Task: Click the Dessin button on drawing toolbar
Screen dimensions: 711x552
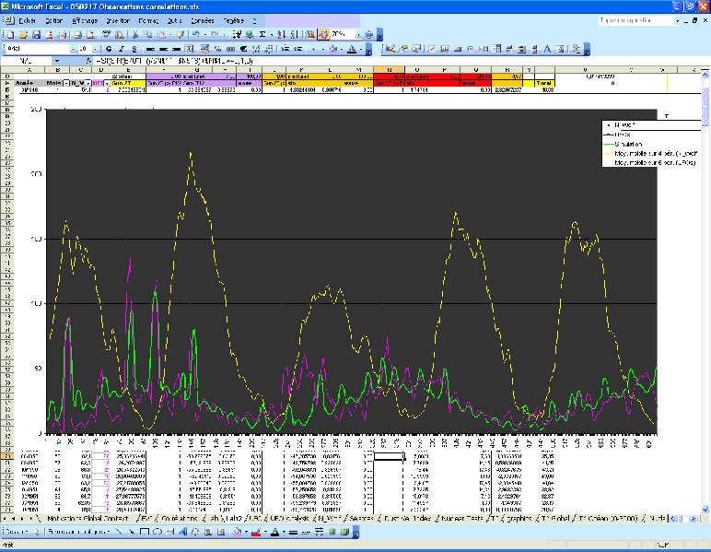Action: point(17,533)
